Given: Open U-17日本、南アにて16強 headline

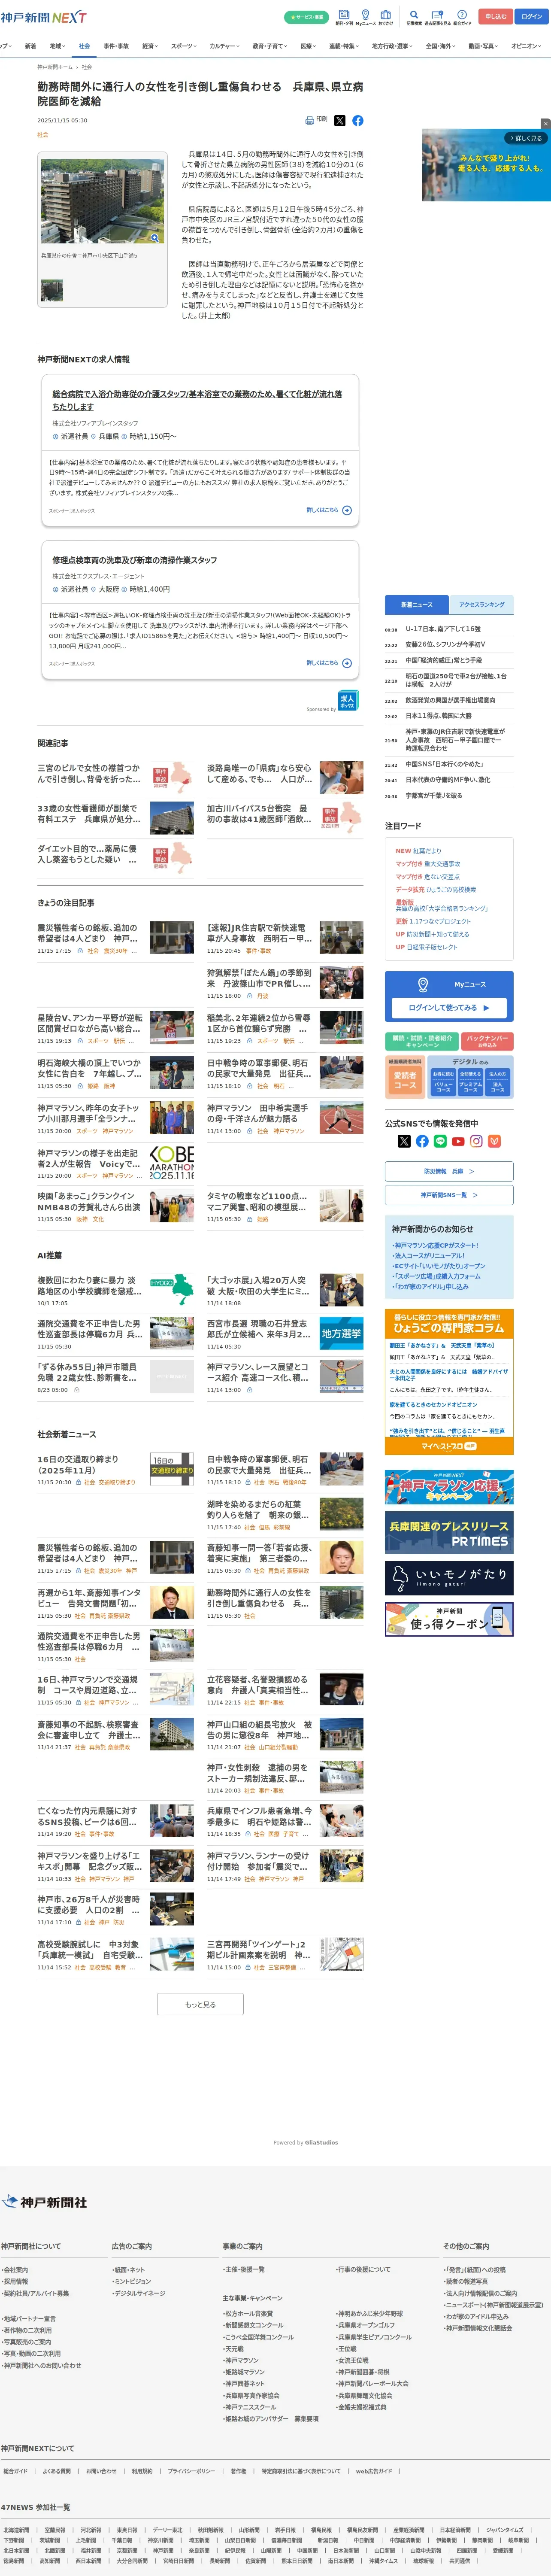Looking at the screenshot, I should click(442, 629).
